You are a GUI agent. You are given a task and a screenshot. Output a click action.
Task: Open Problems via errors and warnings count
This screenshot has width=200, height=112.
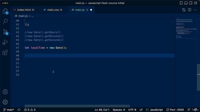pos(30,110)
